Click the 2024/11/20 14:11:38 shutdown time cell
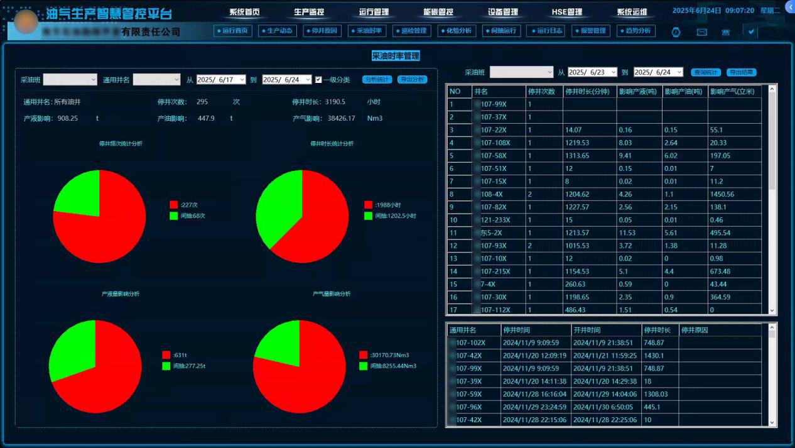795x448 pixels. (536, 381)
